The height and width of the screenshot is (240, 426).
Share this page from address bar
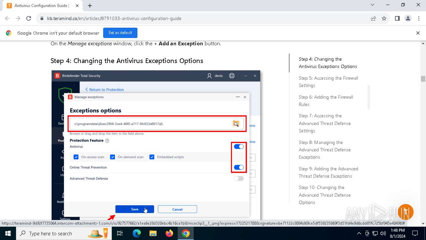click(x=373, y=18)
